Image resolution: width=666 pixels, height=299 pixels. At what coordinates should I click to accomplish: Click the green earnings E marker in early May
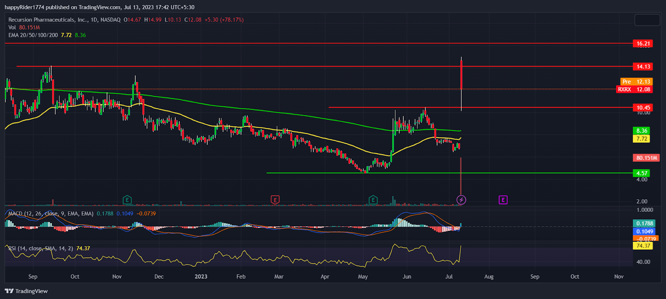[x=373, y=200]
